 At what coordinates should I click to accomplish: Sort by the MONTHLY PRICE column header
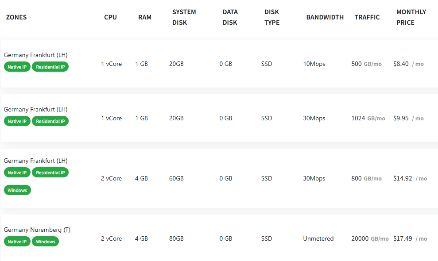411,17
